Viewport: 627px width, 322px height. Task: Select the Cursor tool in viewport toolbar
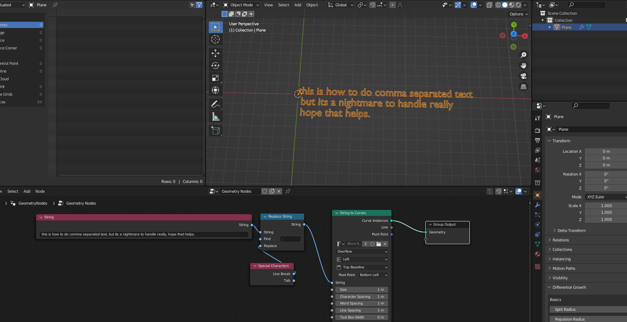click(215, 39)
